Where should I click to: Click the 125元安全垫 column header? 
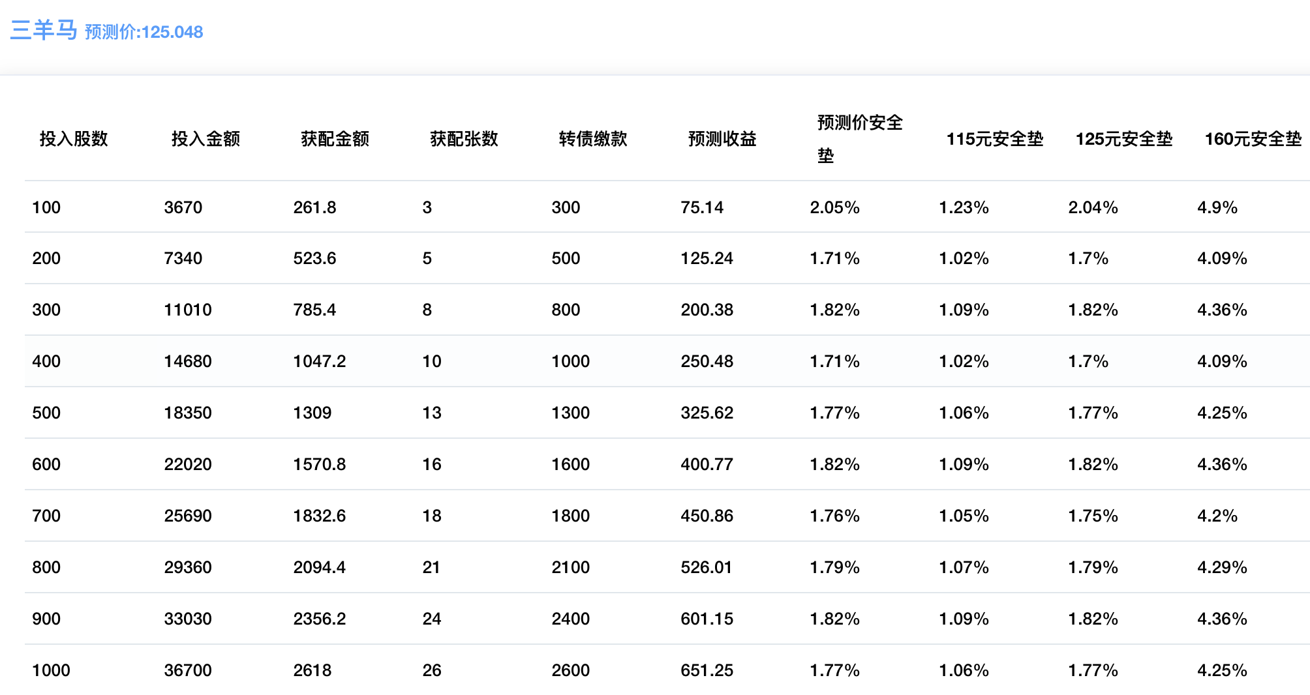pyautogui.click(x=1124, y=139)
